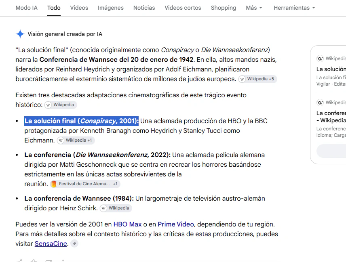The height and width of the screenshot is (262, 346).
Task: Click 'Visión general creada por IA' label
Action: pyautogui.click(x=65, y=34)
